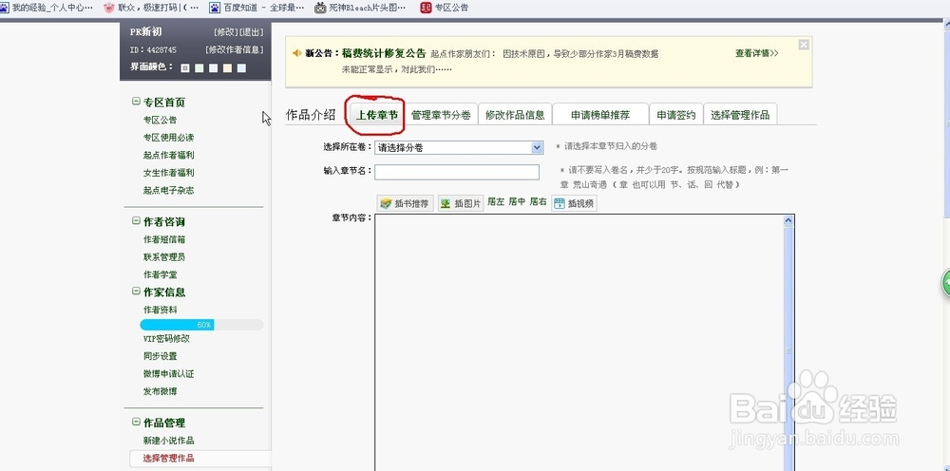This screenshot has height=471, width=950.
Task: Click the 居左 align-left button
Action: (x=496, y=202)
